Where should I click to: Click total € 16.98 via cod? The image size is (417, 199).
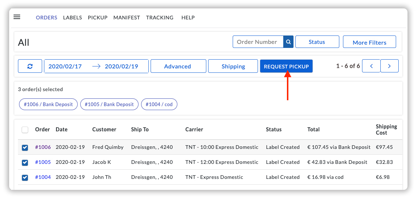click(325, 177)
